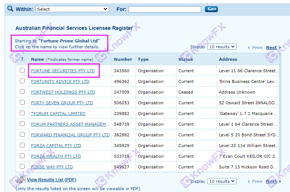Go to Next page at top
The height and width of the screenshot is (192, 290).
click(271, 48)
